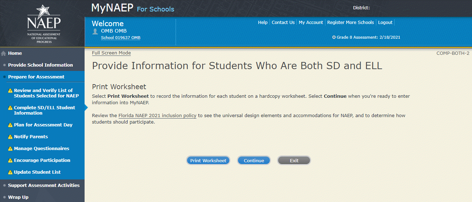The height and width of the screenshot is (202, 472).
Task: Click warning icon beside Plan for Assessment Day
Action: pos(10,125)
